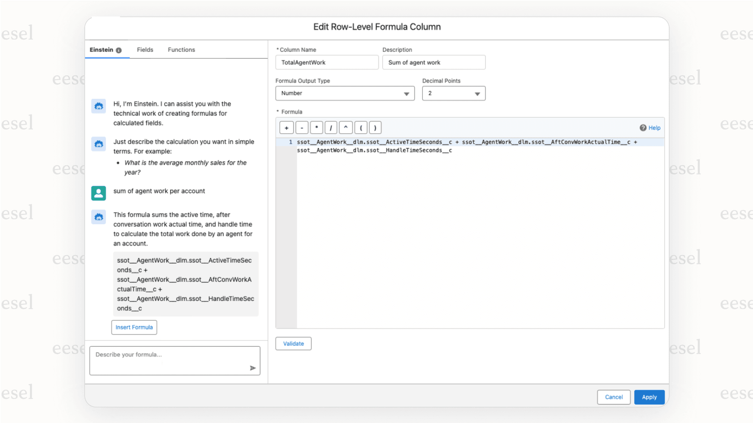The width and height of the screenshot is (753, 423).
Task: Click the Einstein info icon
Action: coord(119,50)
